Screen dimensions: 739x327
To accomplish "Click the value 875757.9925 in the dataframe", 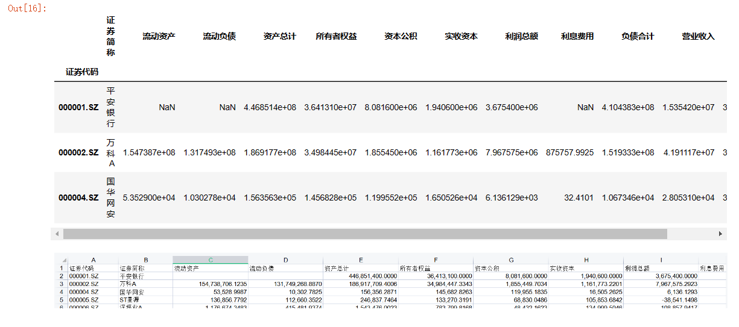I will (569, 152).
